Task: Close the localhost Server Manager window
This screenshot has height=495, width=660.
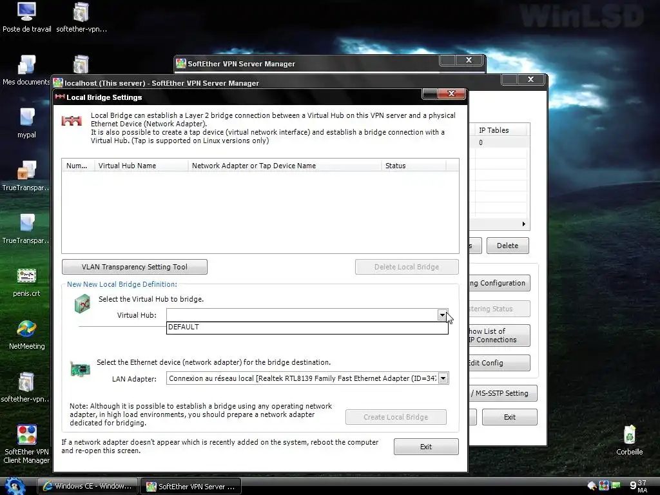Action: point(530,79)
